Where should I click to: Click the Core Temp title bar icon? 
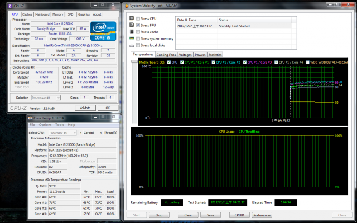coord(30,118)
